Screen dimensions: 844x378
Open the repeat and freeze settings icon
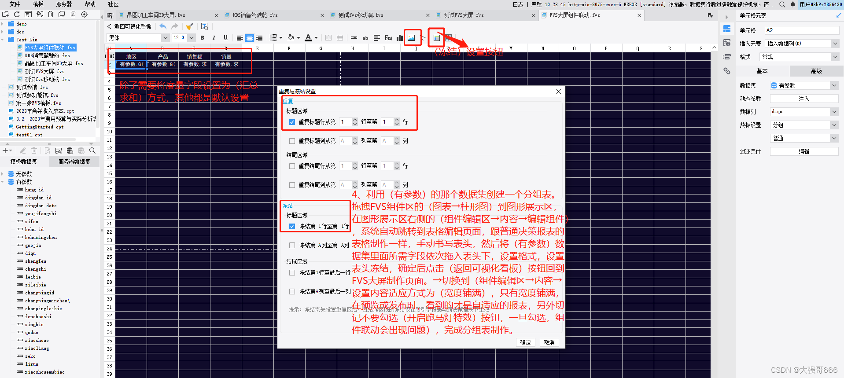tap(437, 38)
